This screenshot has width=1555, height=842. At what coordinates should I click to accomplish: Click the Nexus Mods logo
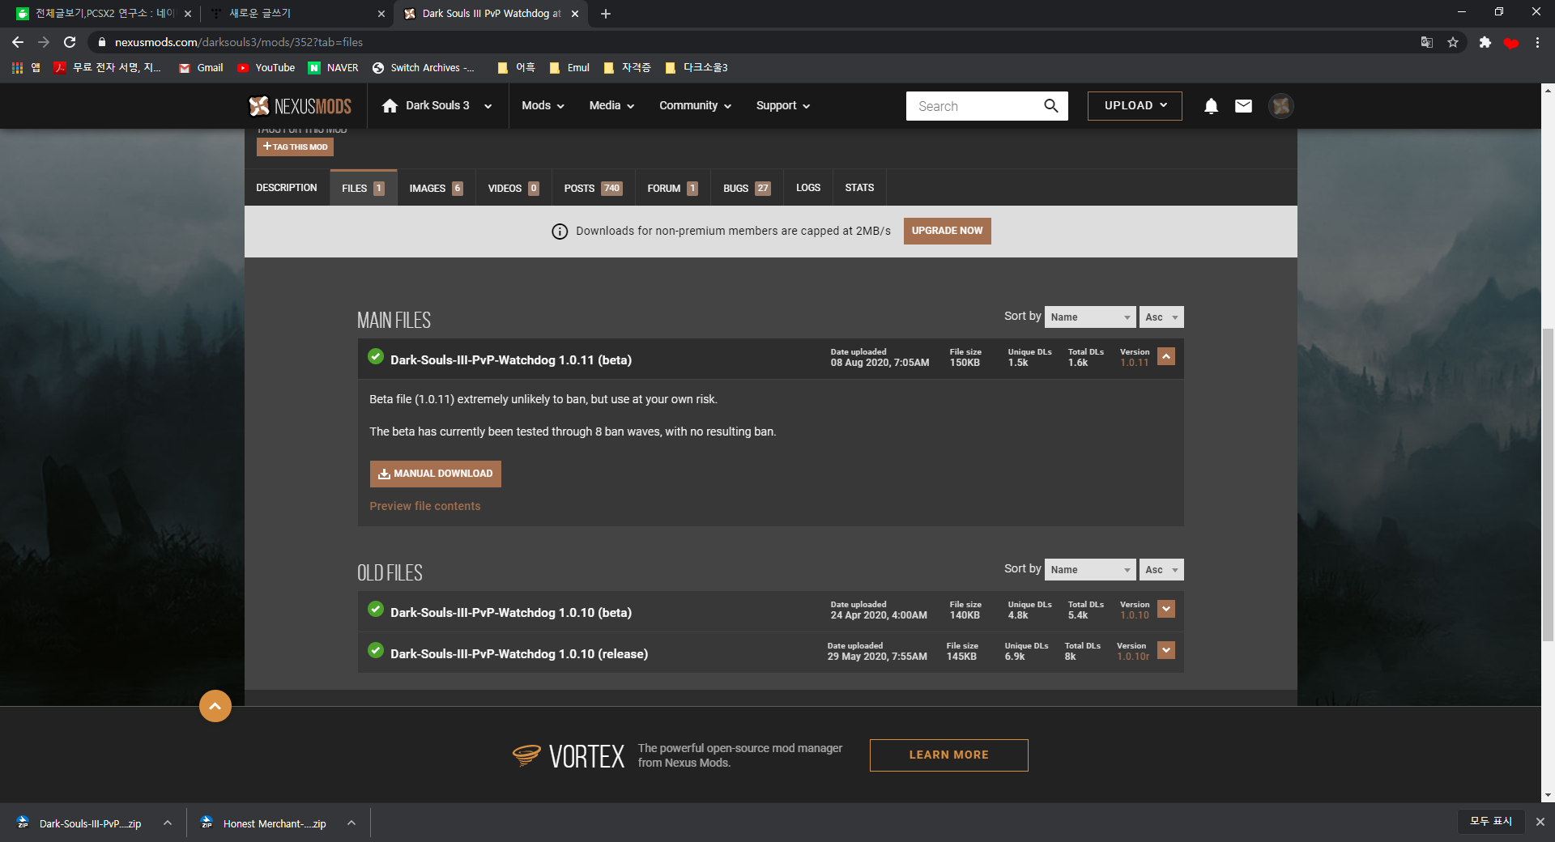click(x=300, y=106)
